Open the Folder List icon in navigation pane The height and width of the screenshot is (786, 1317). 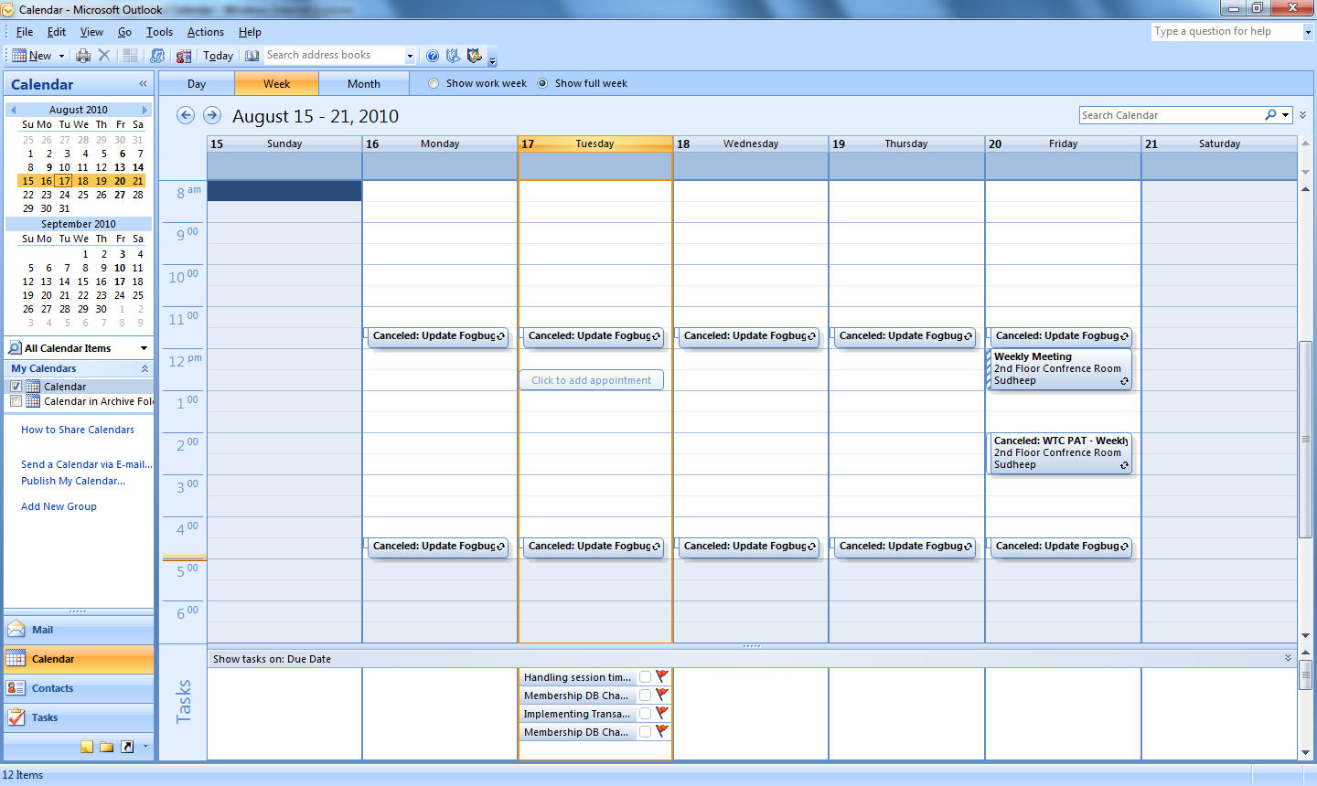coord(107,747)
